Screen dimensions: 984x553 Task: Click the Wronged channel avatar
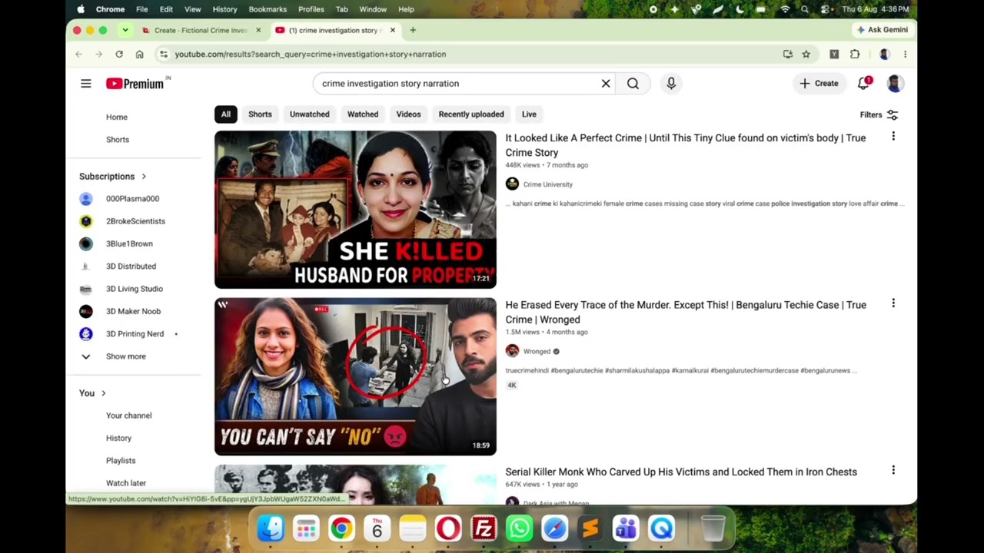512,351
